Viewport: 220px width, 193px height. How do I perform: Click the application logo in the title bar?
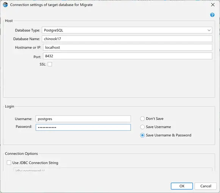(x=5, y=5)
